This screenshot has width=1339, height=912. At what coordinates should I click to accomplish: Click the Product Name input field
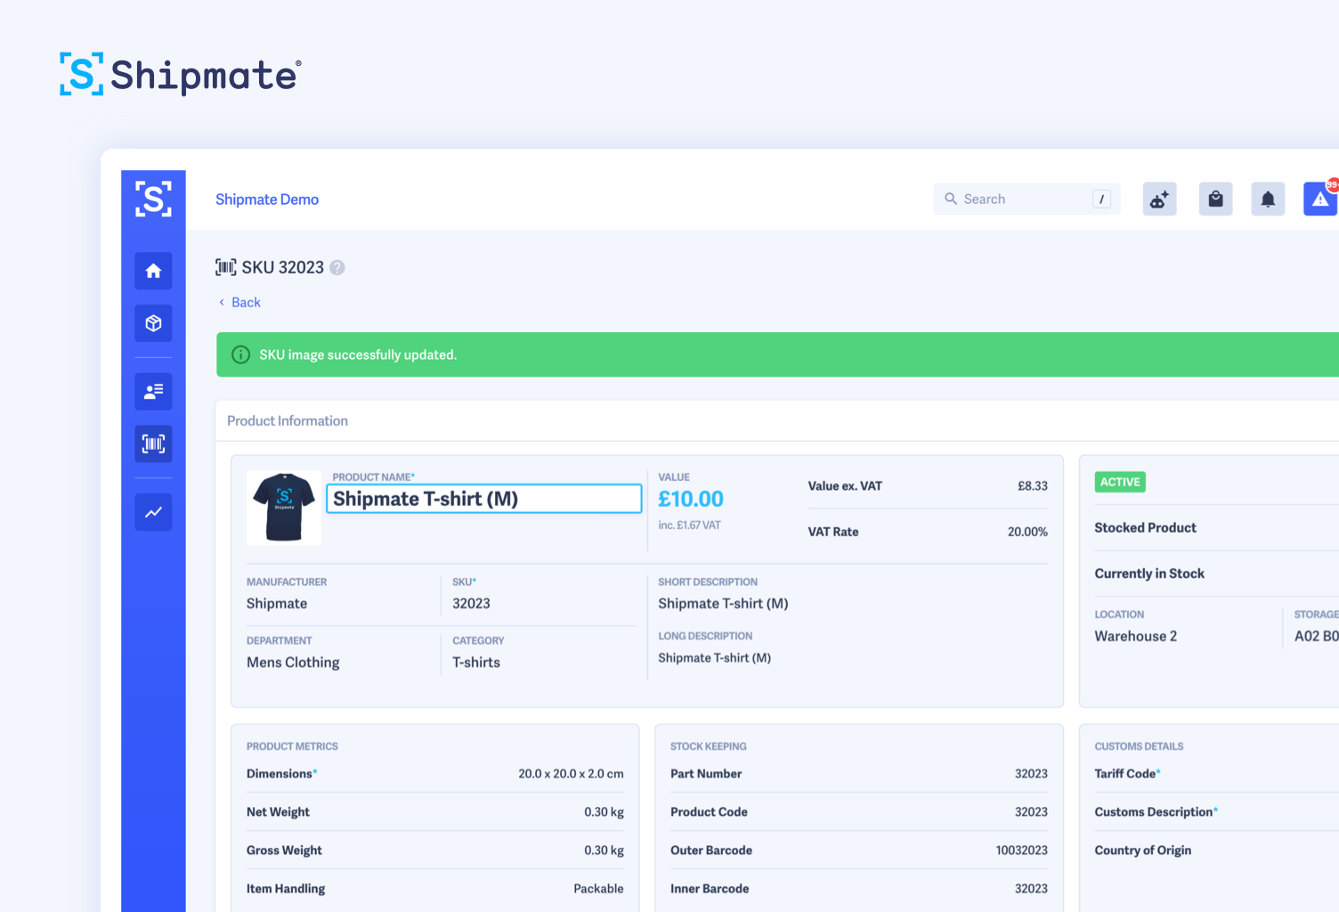(484, 499)
